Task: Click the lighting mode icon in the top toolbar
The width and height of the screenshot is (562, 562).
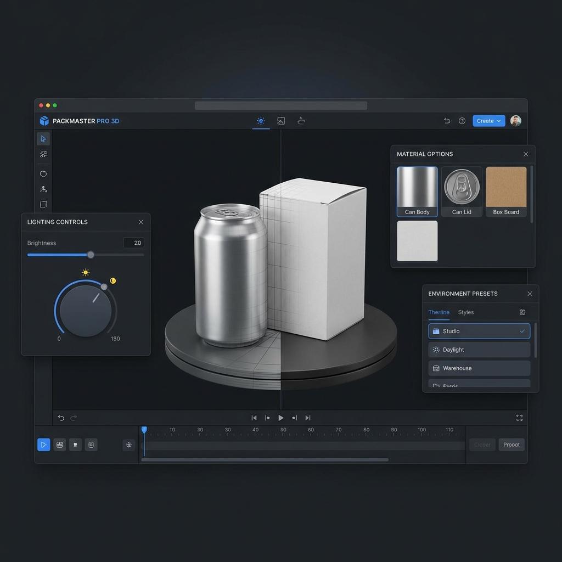Action: pos(261,120)
